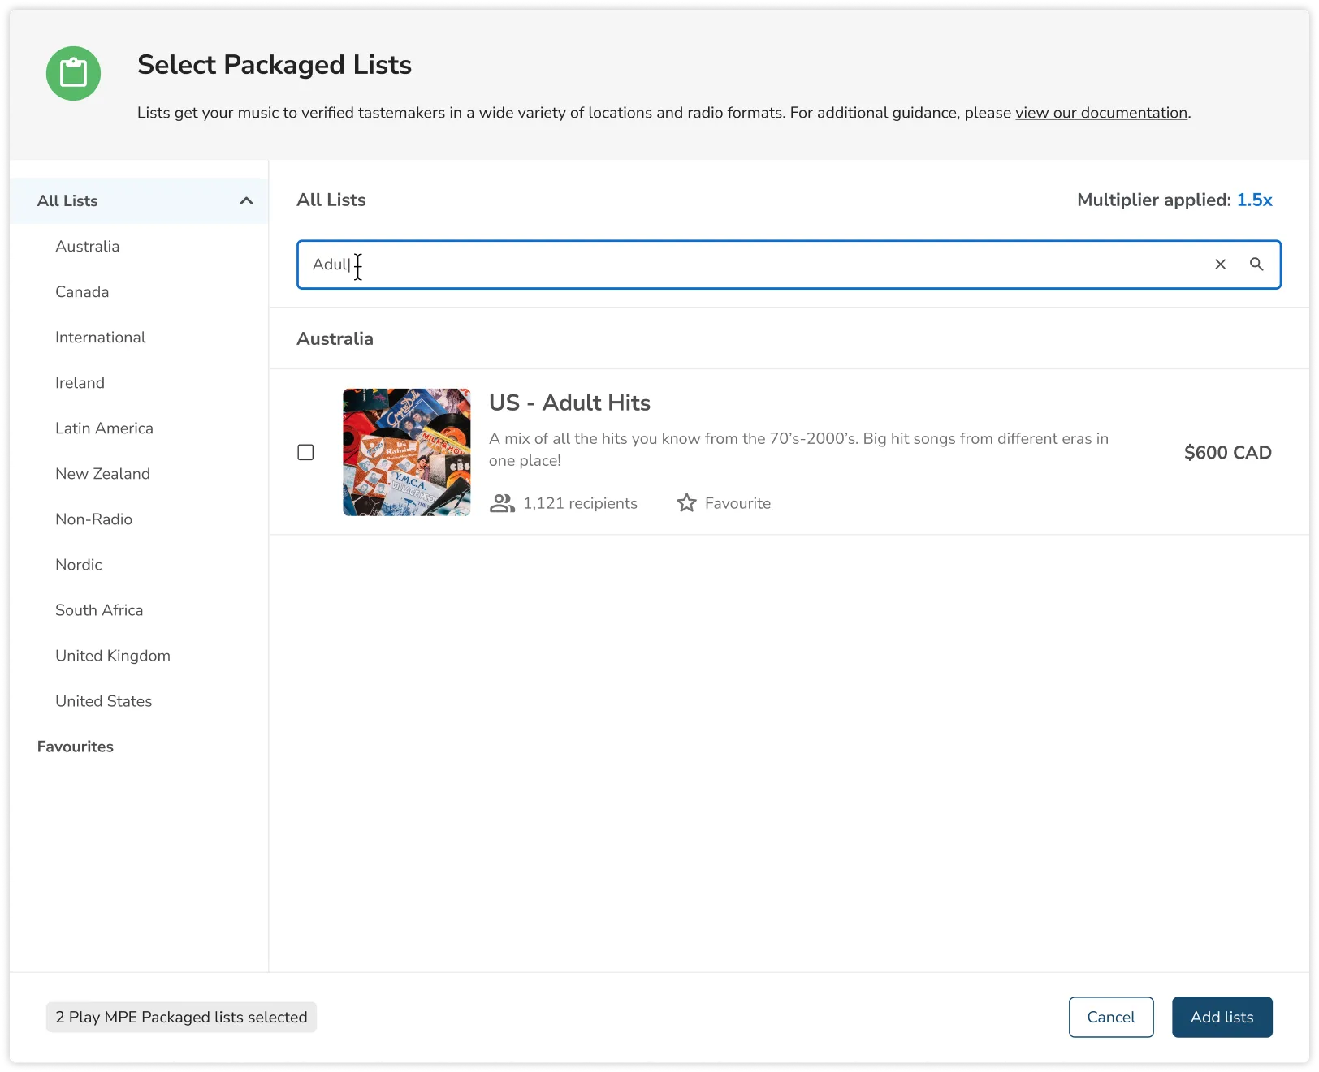Select the Non-Radio category
1319x1072 pixels.
pyautogui.click(x=93, y=519)
